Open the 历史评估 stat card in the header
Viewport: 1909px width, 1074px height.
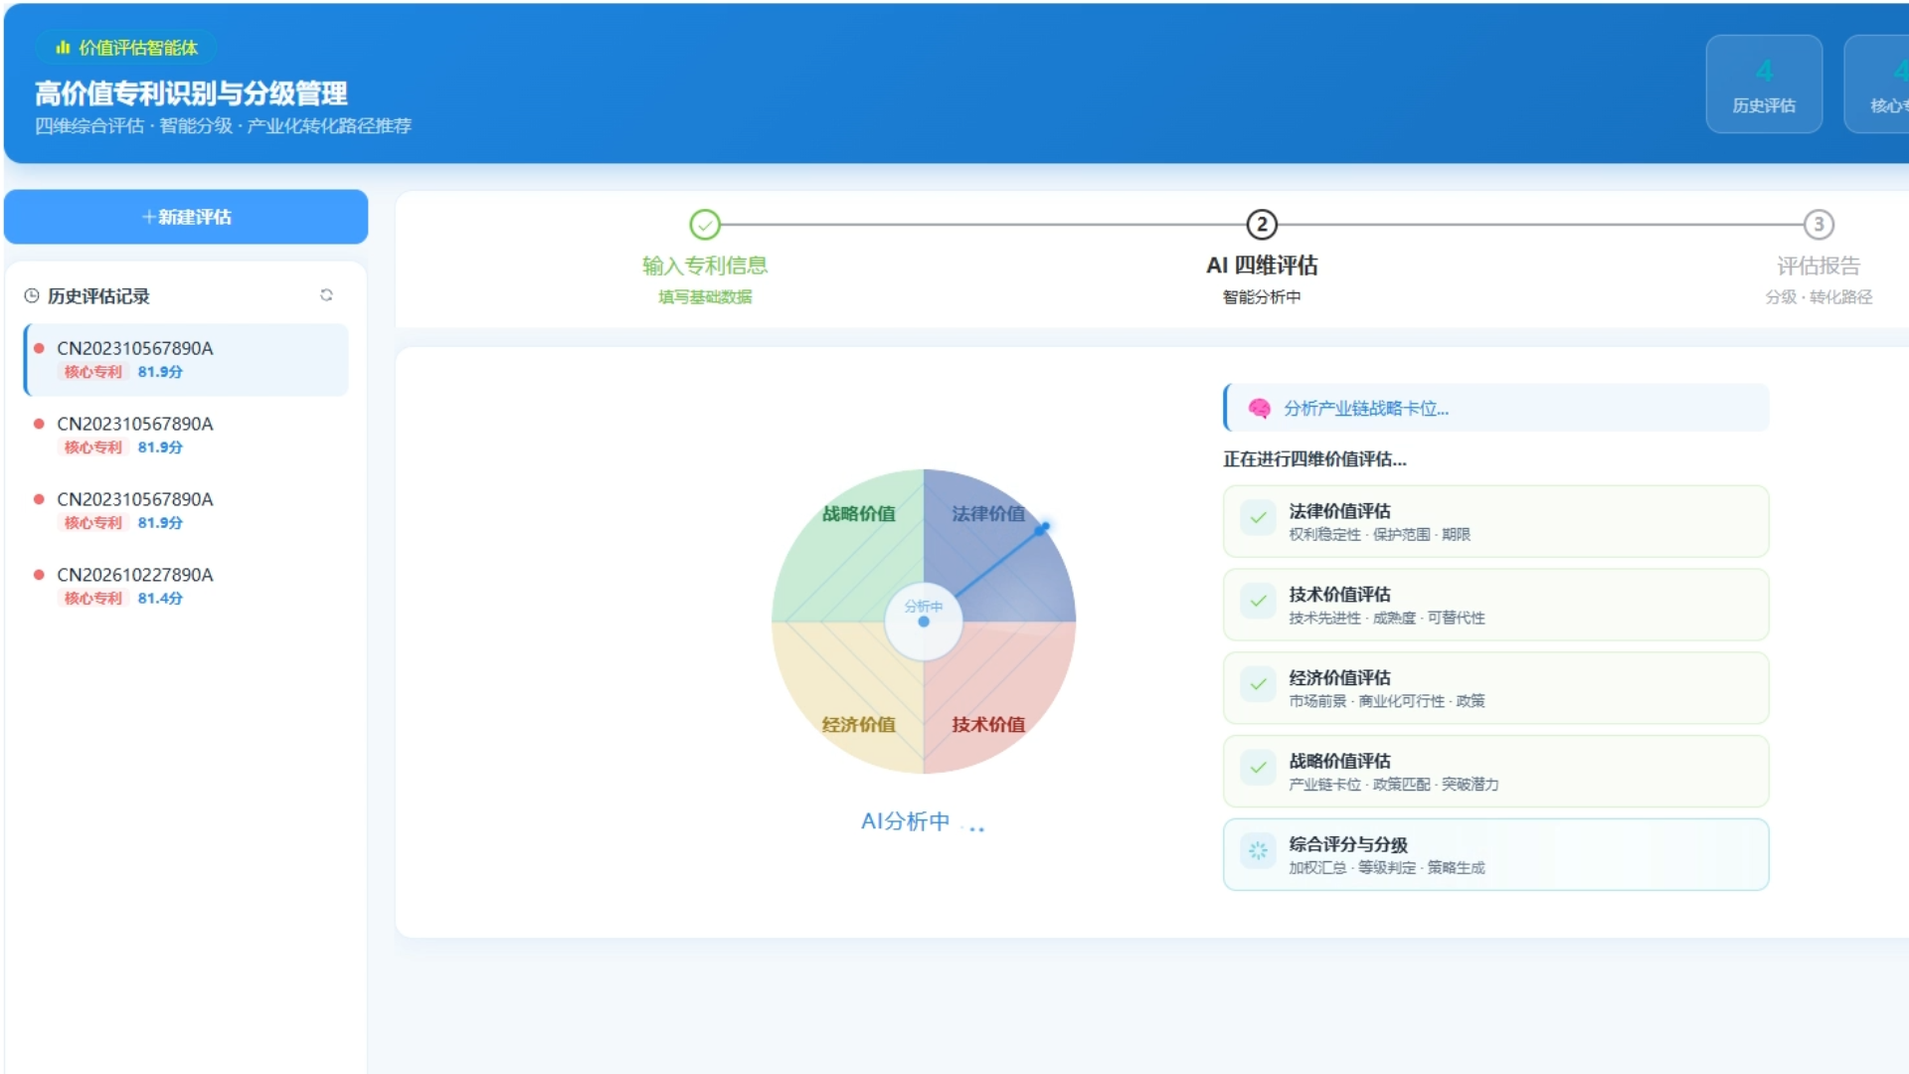point(1764,85)
